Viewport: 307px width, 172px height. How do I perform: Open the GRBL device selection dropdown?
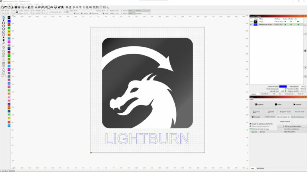coord(295,132)
